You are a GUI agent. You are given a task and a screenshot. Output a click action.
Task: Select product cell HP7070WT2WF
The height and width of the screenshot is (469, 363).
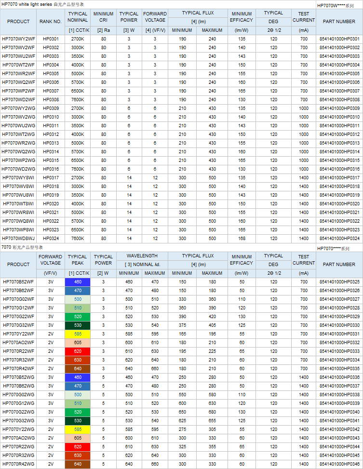18,65
